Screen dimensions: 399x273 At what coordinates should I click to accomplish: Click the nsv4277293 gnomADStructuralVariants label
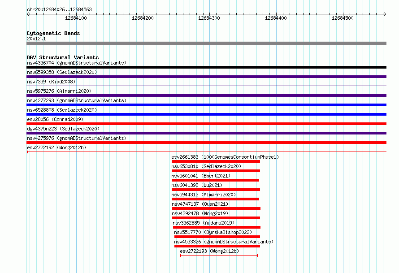click(77, 100)
